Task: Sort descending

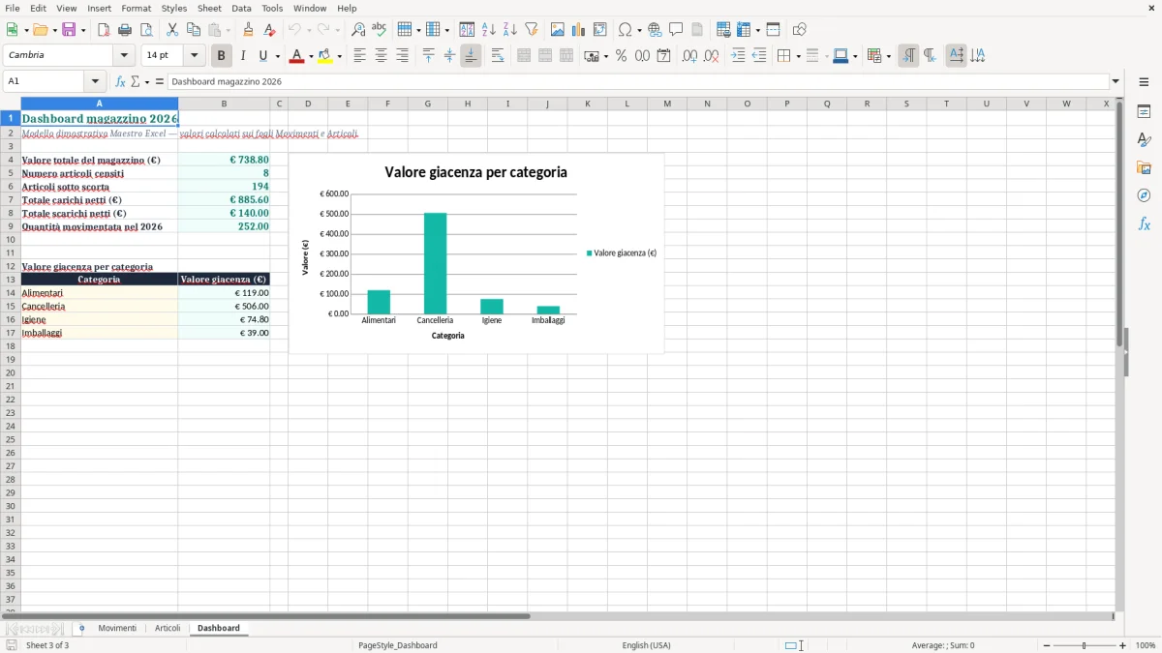Action: pyautogui.click(x=510, y=30)
